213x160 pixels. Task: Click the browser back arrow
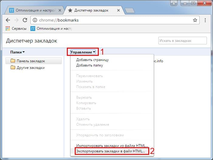8,20
